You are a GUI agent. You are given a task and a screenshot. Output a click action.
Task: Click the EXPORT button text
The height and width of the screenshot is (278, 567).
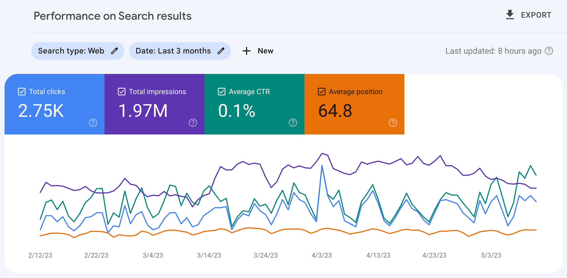536,15
